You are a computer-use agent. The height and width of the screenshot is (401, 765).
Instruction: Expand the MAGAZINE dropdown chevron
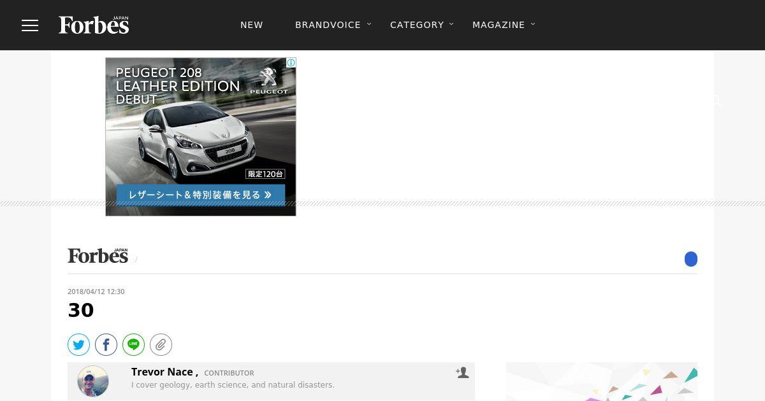533,24
